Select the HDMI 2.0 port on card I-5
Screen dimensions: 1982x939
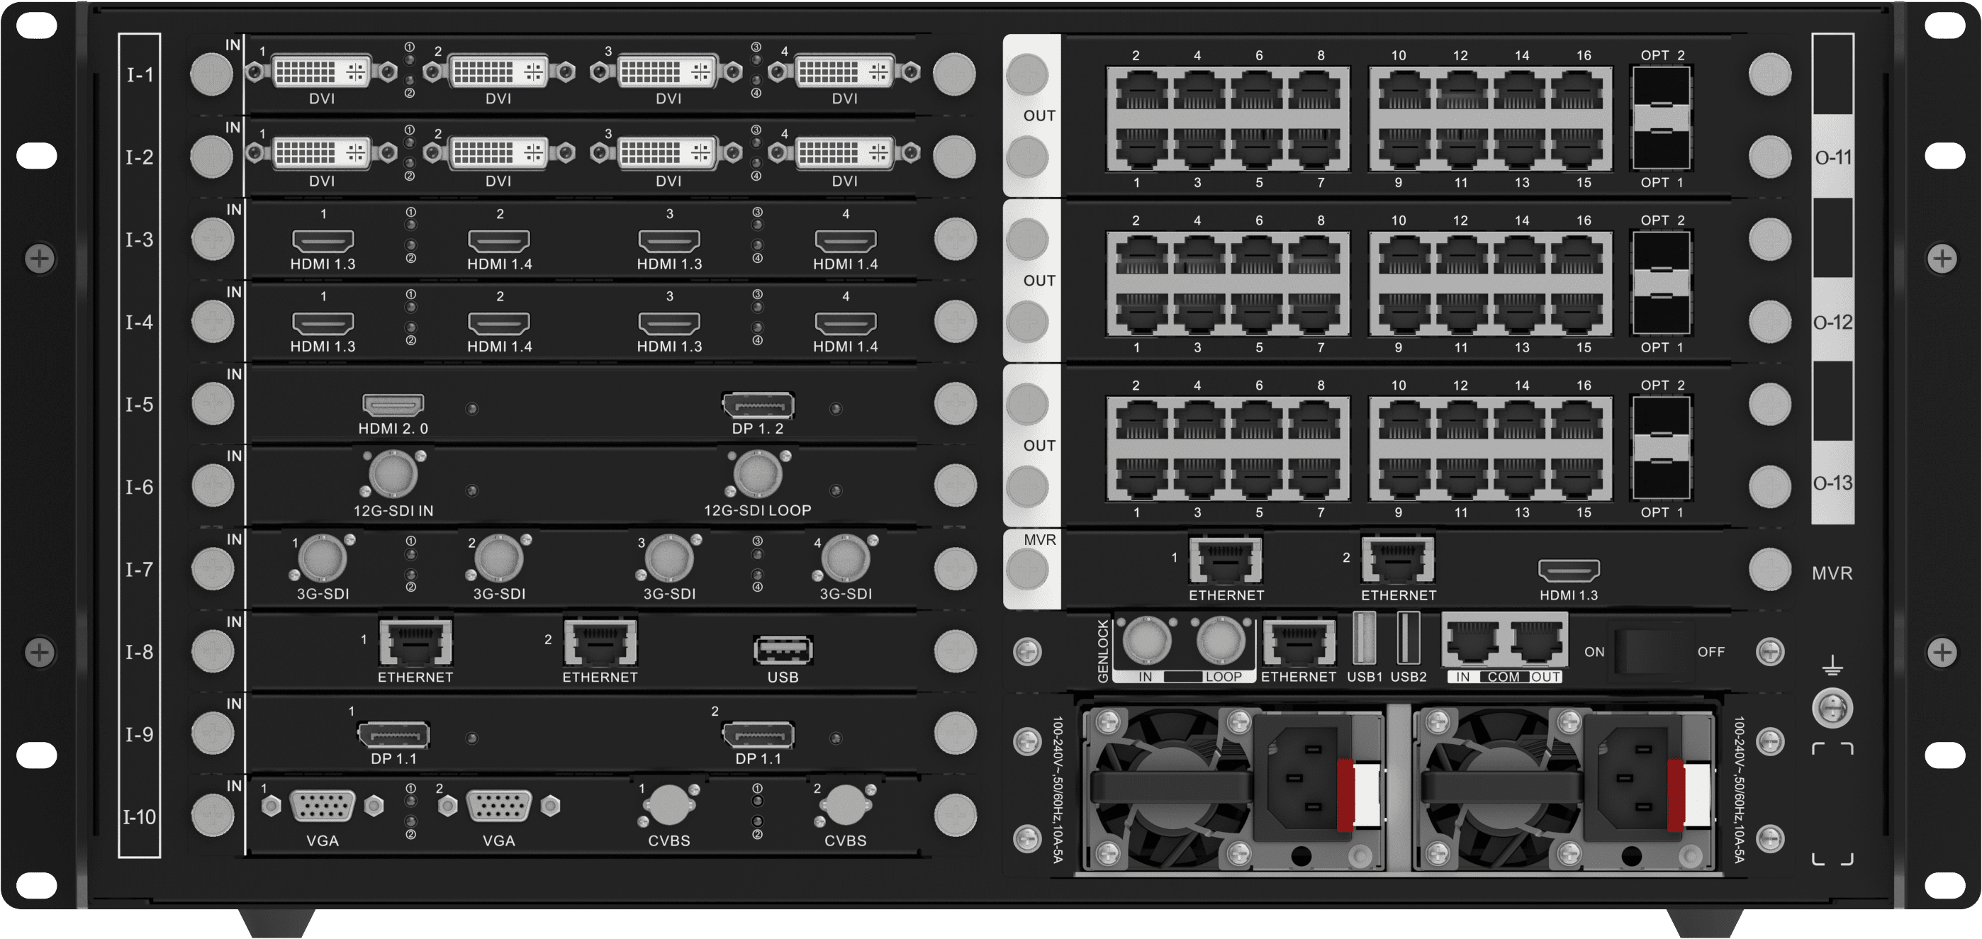click(393, 405)
